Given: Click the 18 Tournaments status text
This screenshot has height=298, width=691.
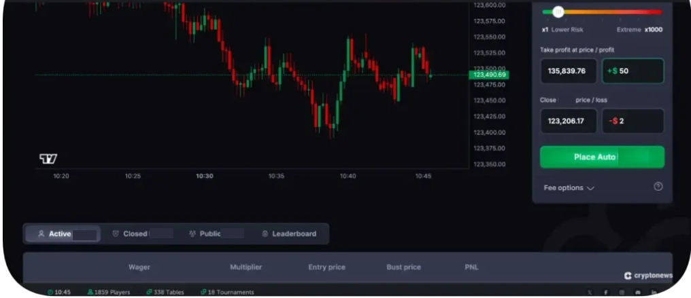Looking at the screenshot, I should [x=231, y=293].
